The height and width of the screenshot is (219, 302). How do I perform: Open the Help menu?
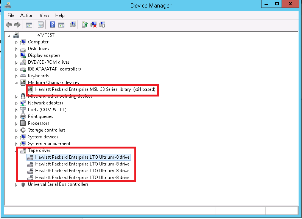(60, 15)
